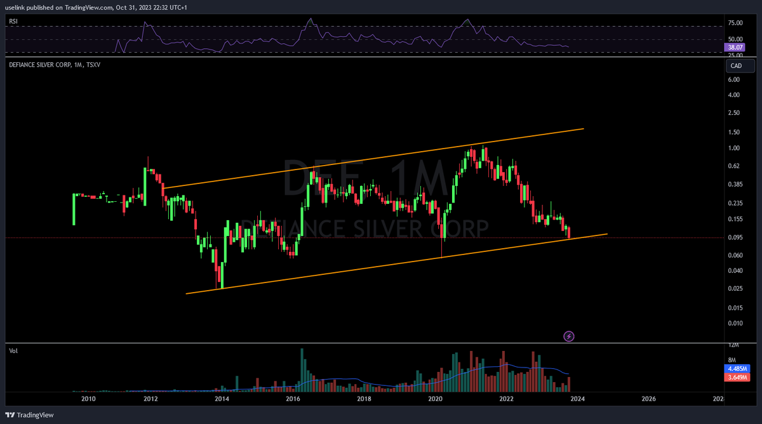Click the 75.00 level on the RSI axis
Viewport: 762px width, 424px height.
tap(735, 23)
